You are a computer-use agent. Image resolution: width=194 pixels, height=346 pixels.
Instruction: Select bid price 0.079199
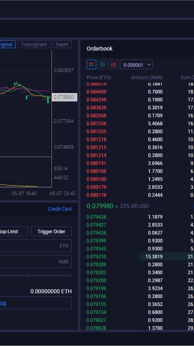point(96,288)
